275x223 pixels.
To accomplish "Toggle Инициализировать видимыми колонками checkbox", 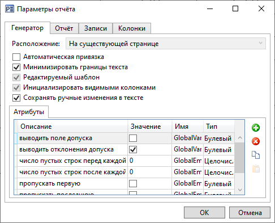I will click(x=16, y=87).
